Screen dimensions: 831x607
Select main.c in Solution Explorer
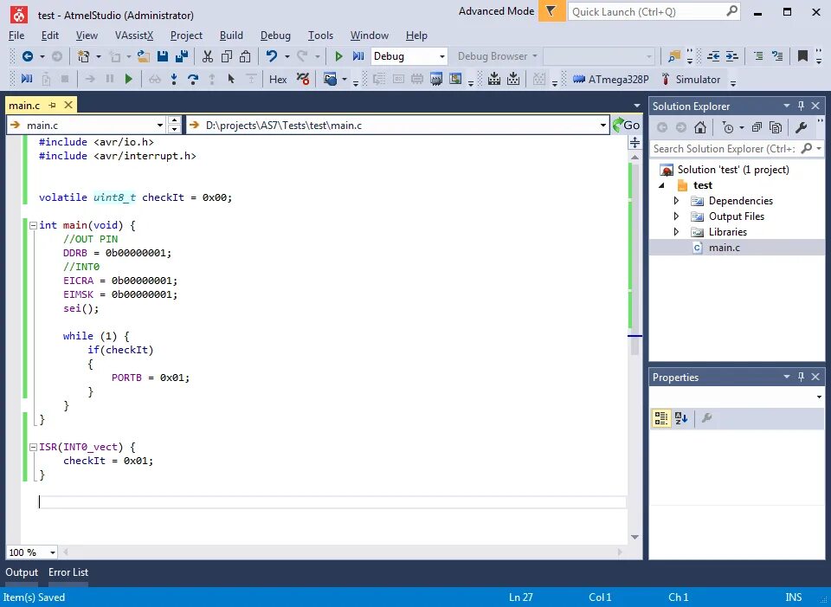click(x=724, y=248)
